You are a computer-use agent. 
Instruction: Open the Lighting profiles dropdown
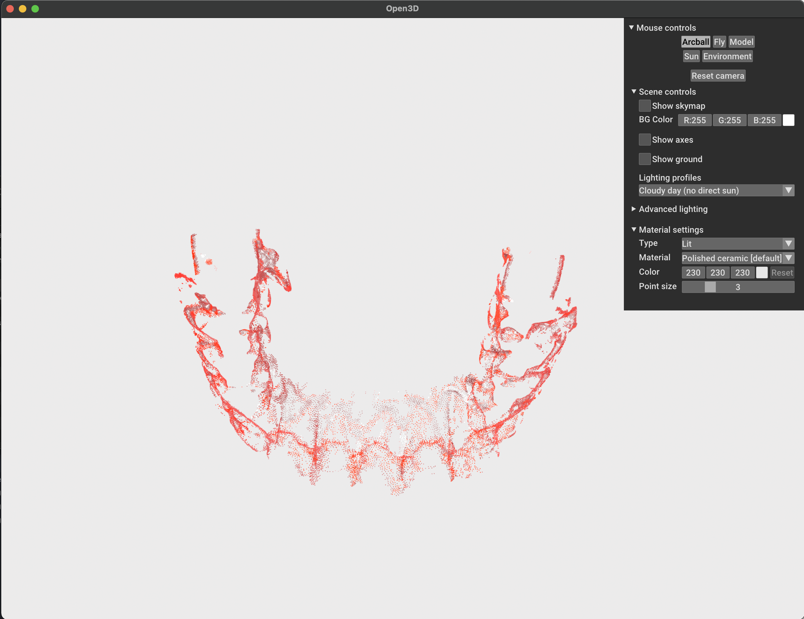coord(716,191)
